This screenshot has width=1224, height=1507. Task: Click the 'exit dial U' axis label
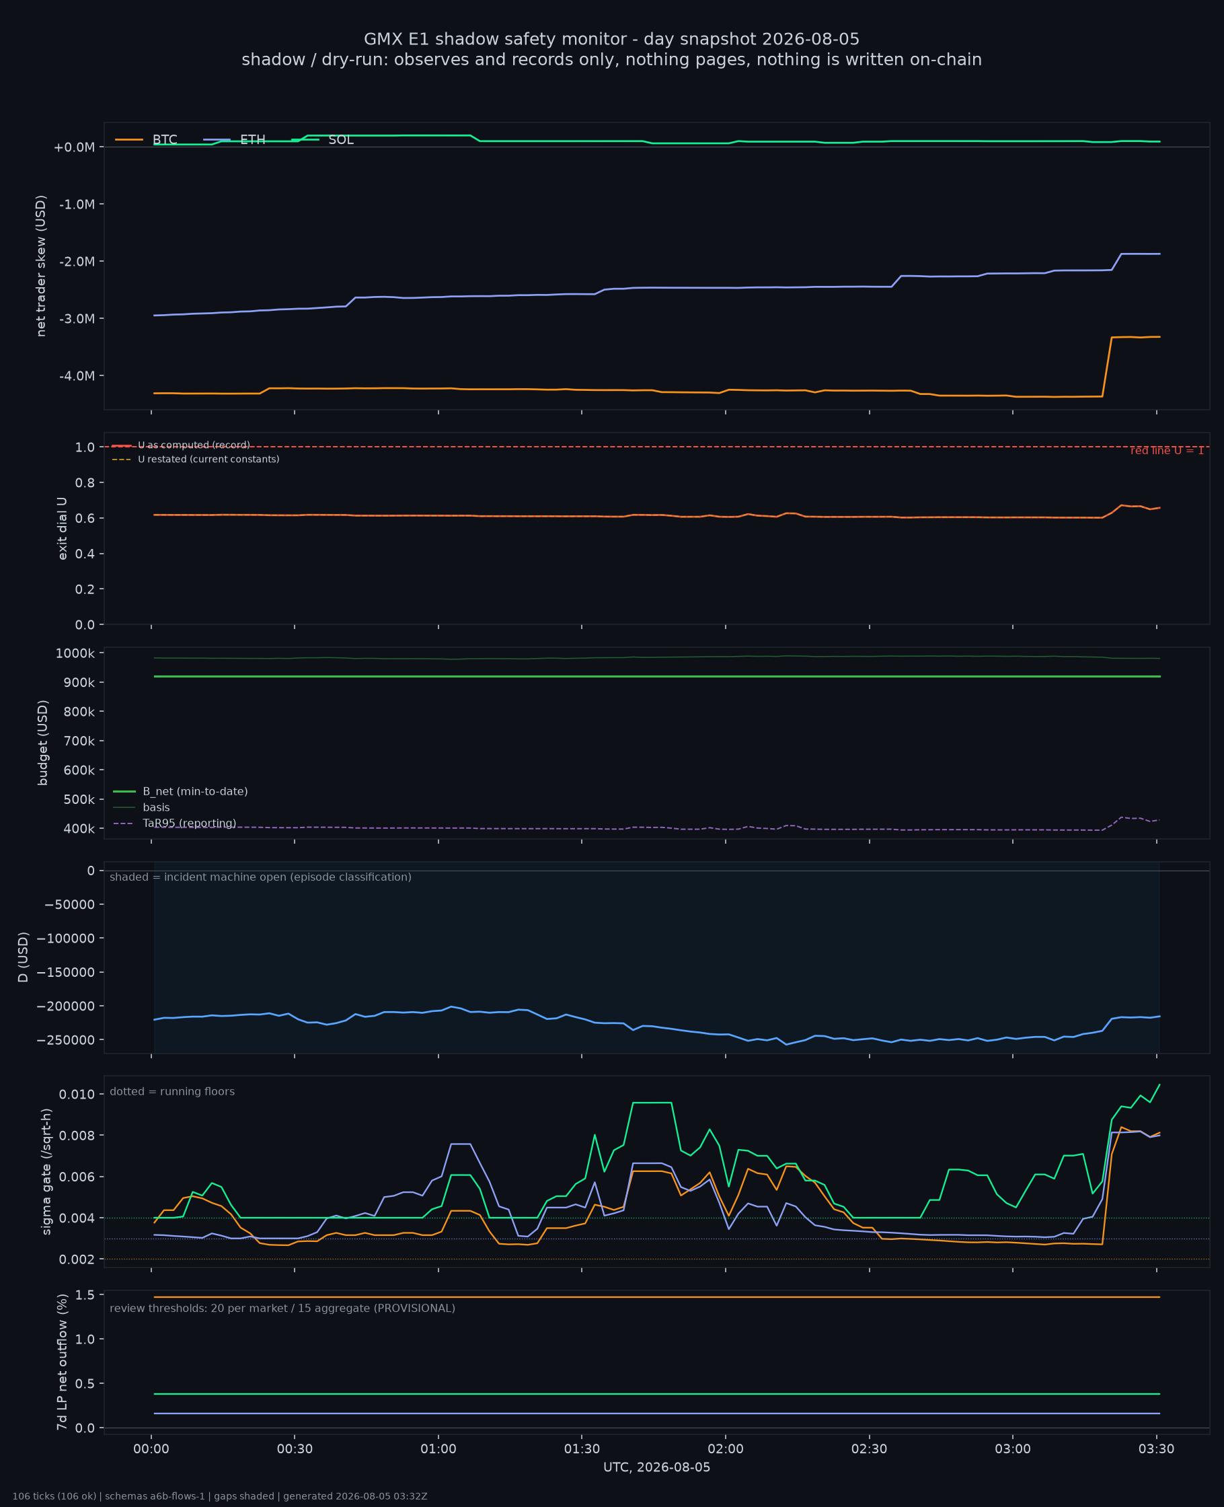62,528
